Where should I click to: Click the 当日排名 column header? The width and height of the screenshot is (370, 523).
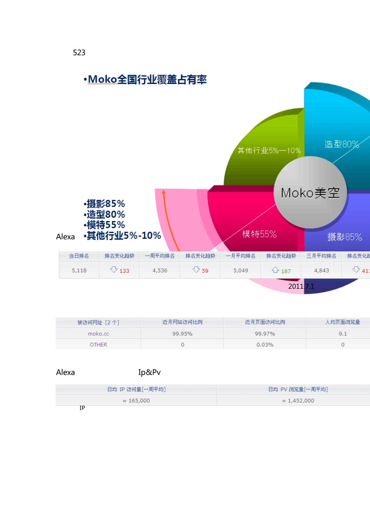(x=79, y=256)
